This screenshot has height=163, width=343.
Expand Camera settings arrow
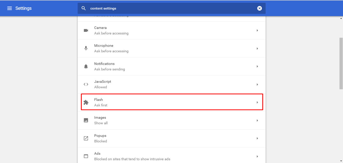pyautogui.click(x=257, y=30)
